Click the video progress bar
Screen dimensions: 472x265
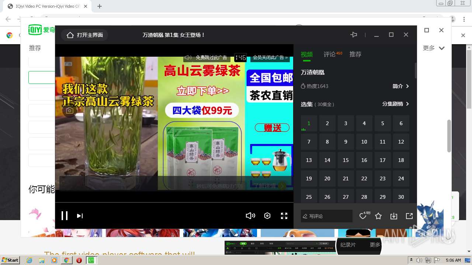(x=174, y=202)
